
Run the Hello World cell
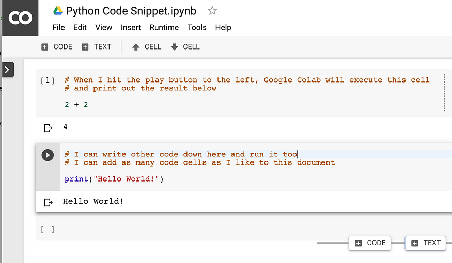48,155
